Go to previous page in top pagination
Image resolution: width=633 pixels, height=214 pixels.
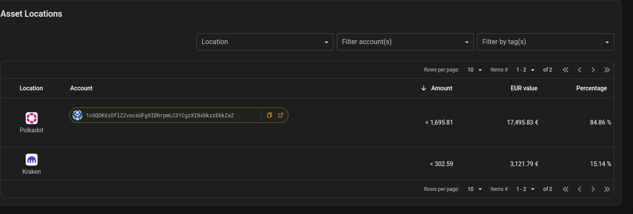579,70
